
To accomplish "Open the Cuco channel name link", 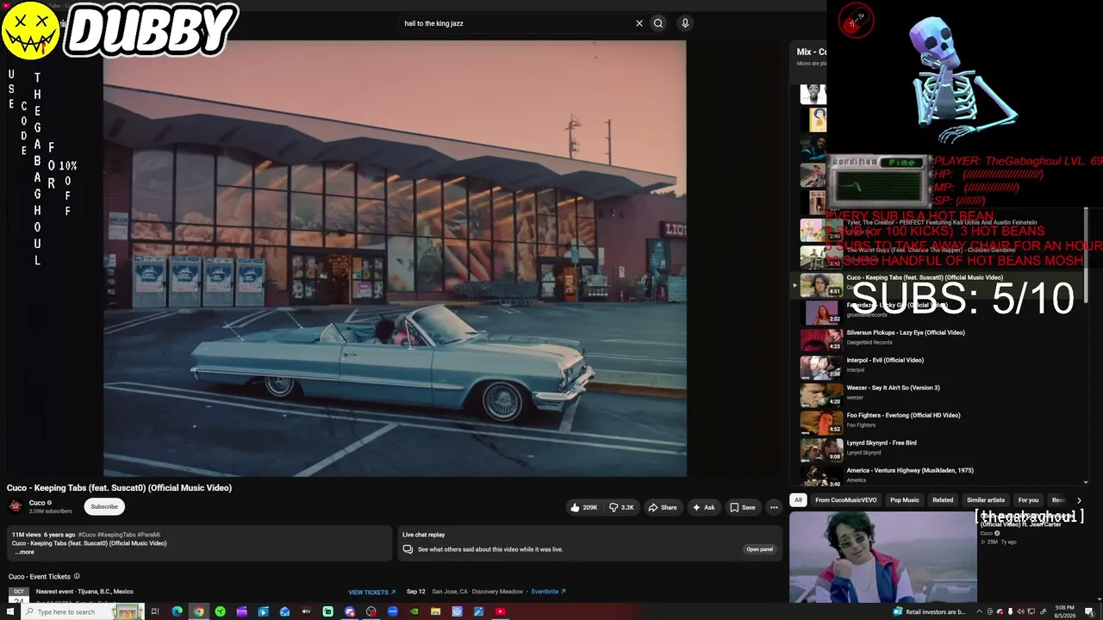I will [x=37, y=503].
